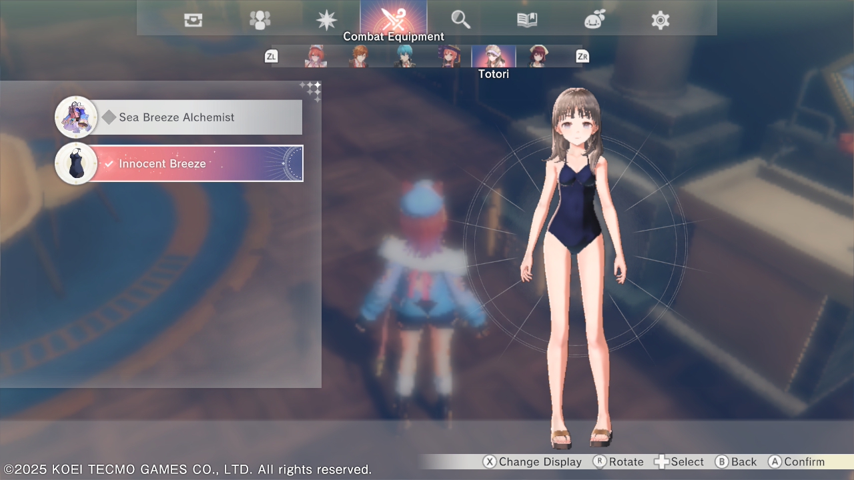Select the crossed swords Combat Equipment tab
The width and height of the screenshot is (854, 480).
[394, 17]
